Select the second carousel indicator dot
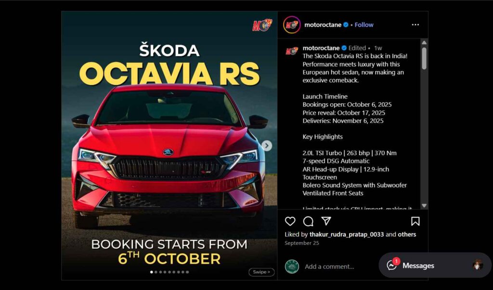This screenshot has height=290, width=493. [x=156, y=272]
